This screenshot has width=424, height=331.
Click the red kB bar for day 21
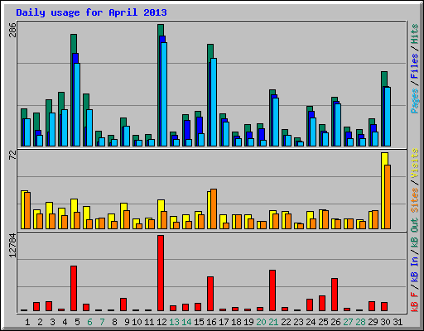272,290
